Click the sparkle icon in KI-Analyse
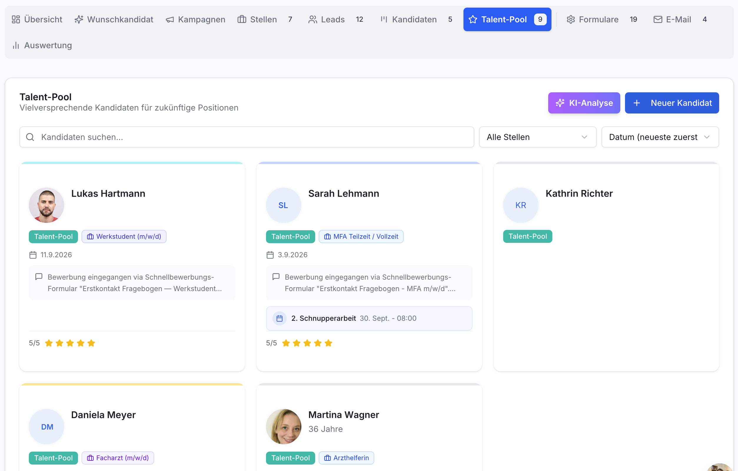This screenshot has width=738, height=471. tap(560, 103)
